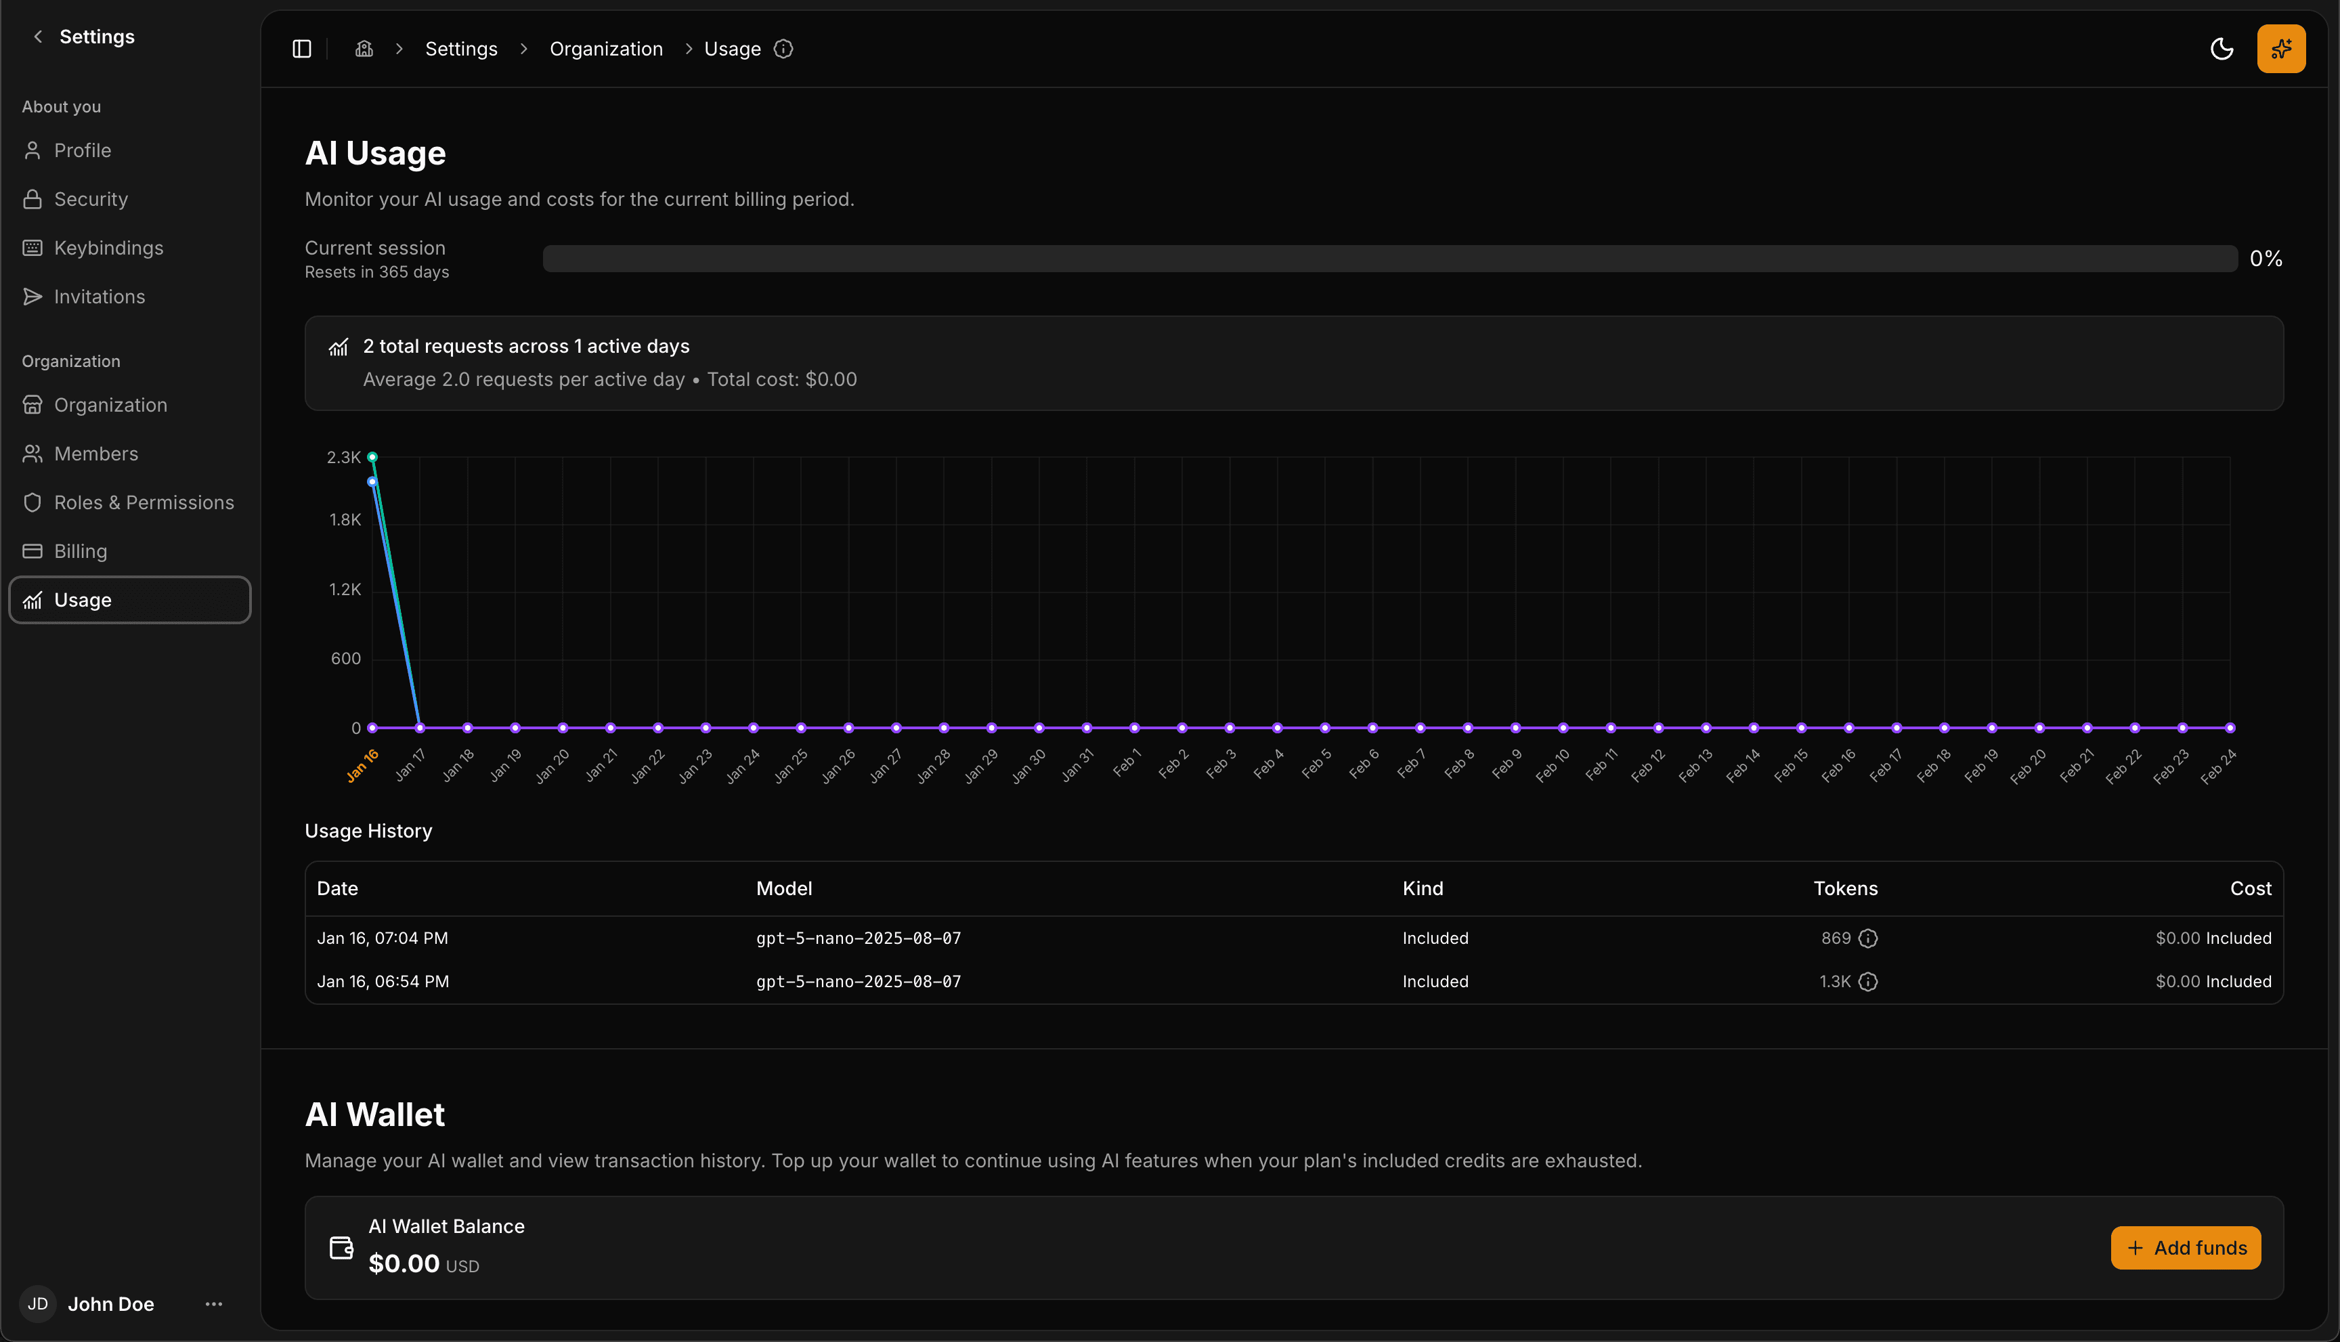
Task: Click the info icon beside 869 tokens
Action: tap(1868, 937)
